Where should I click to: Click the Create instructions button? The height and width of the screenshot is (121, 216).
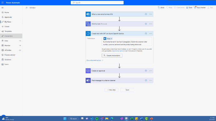tap(112, 56)
